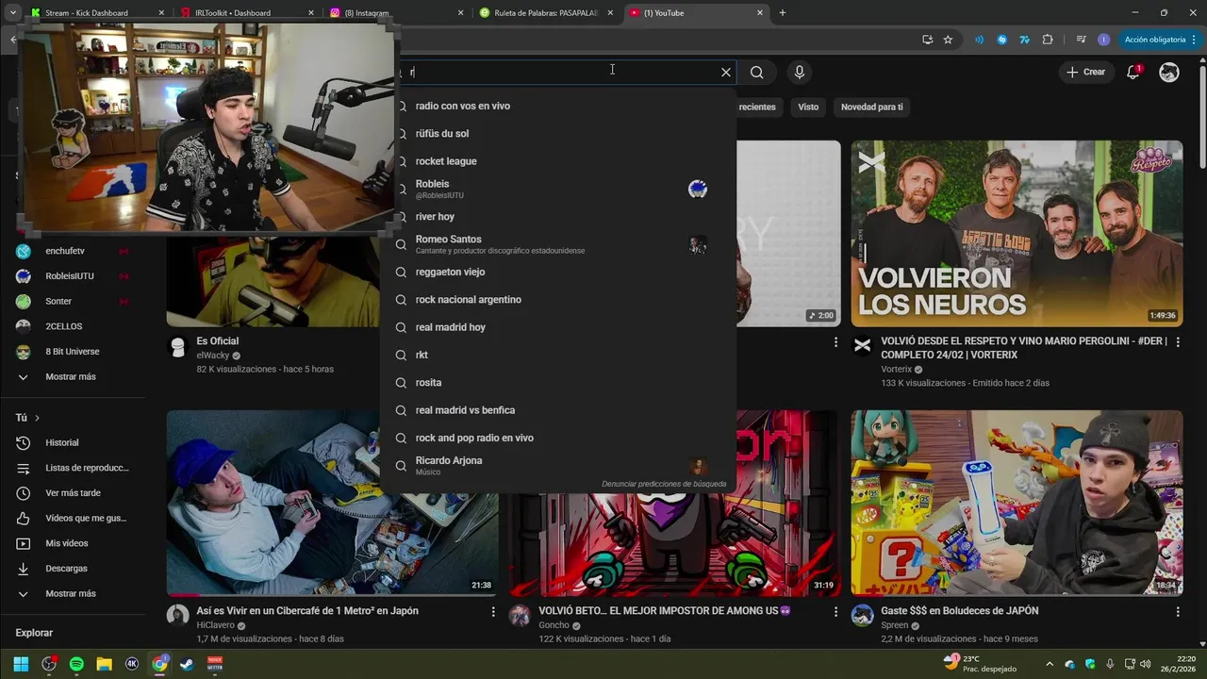Open Spotify from the taskbar

coord(76,664)
